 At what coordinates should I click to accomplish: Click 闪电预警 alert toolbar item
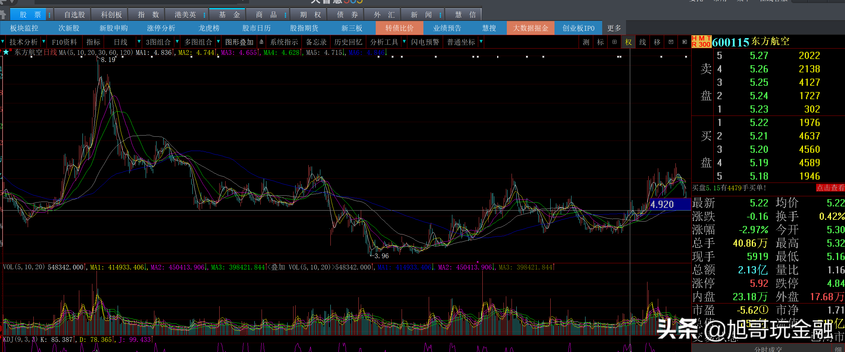pos(425,42)
